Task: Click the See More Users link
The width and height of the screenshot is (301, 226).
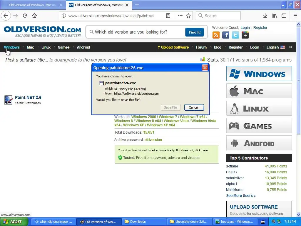Action: click(x=241, y=196)
